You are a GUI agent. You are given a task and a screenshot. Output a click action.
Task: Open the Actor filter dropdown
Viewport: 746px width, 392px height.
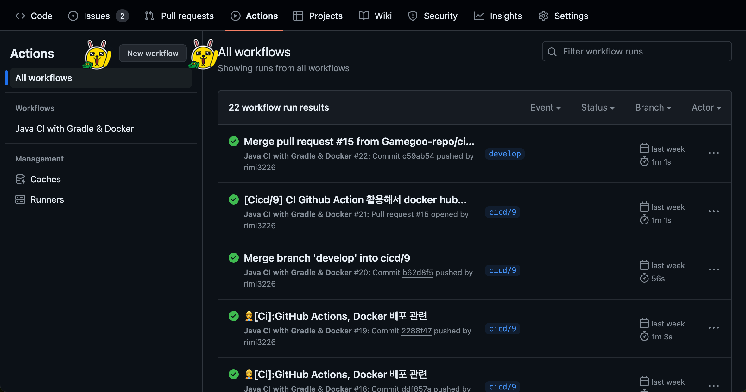[706, 108]
